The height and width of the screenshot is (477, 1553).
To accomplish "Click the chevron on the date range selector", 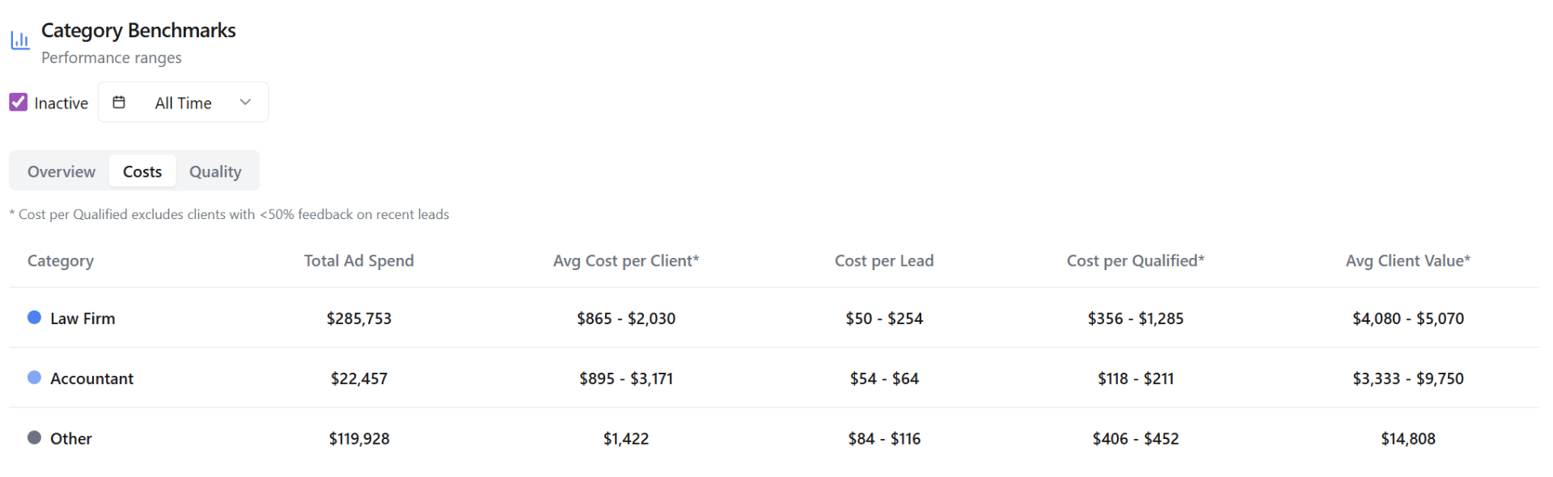I will coord(245,102).
